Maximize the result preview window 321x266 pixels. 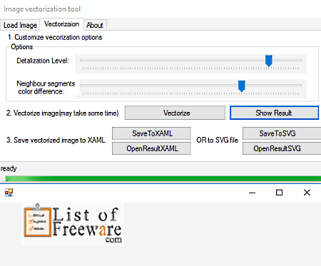click(x=279, y=193)
